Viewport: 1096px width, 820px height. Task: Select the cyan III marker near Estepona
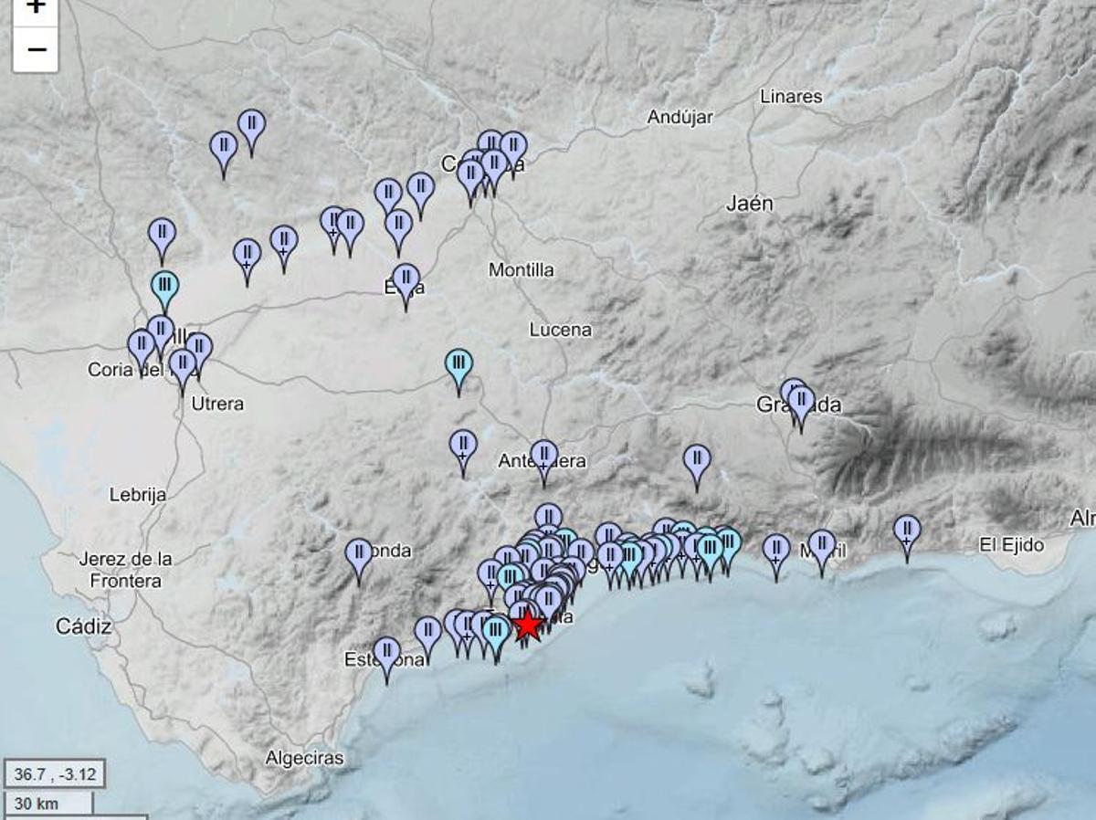click(x=496, y=630)
